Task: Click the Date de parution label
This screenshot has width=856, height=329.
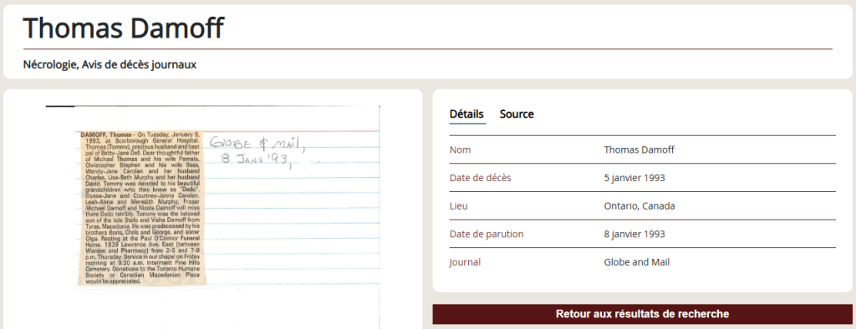Action: 487,234
